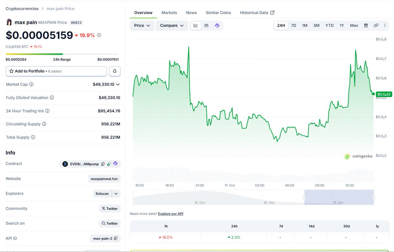Show Fully Diluted Valuation info tooltip
The image size is (394, 252).
52,98
